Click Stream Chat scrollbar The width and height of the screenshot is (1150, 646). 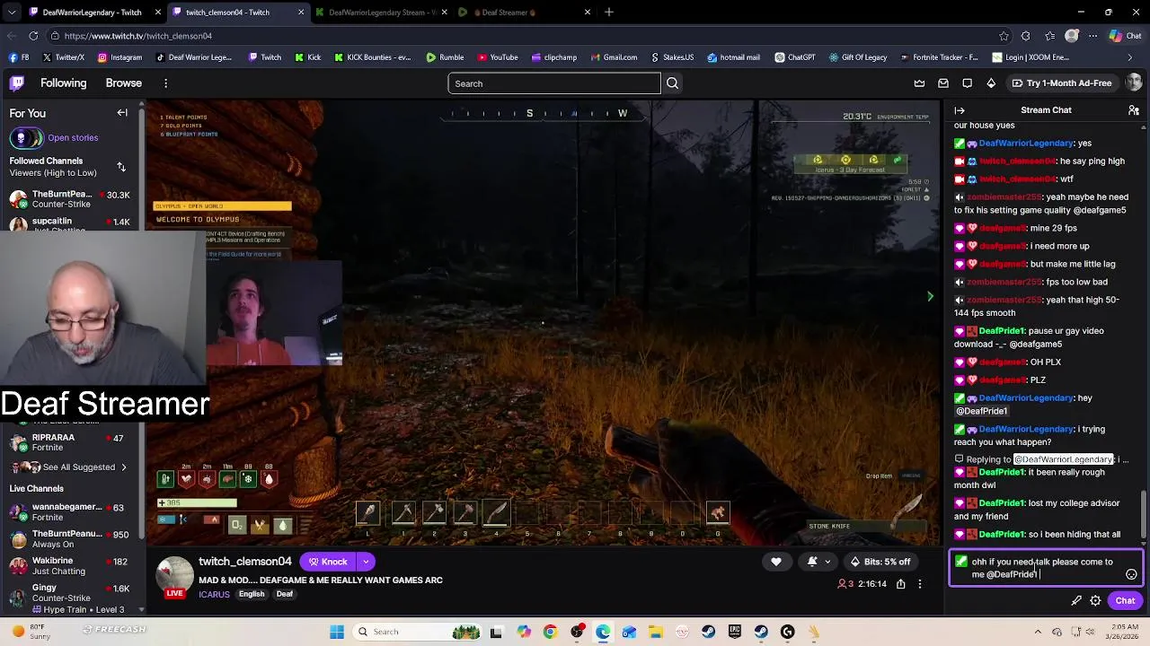pos(1143,515)
